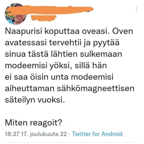Click the word lähtien
This screenshot has width=144, height=144.
point(64,54)
